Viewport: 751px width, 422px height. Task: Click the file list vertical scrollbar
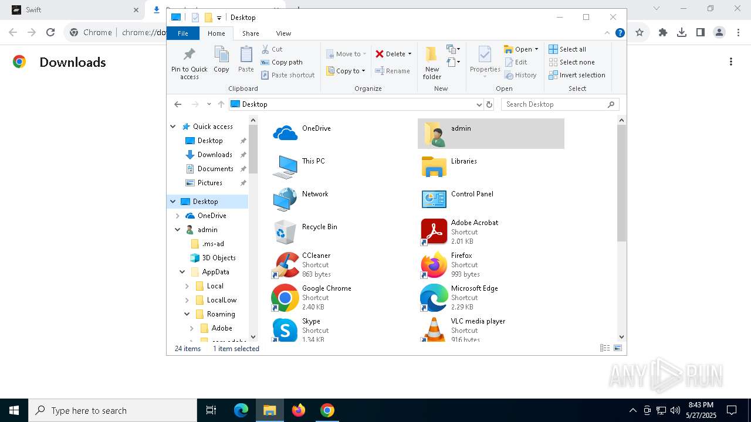tap(622, 183)
